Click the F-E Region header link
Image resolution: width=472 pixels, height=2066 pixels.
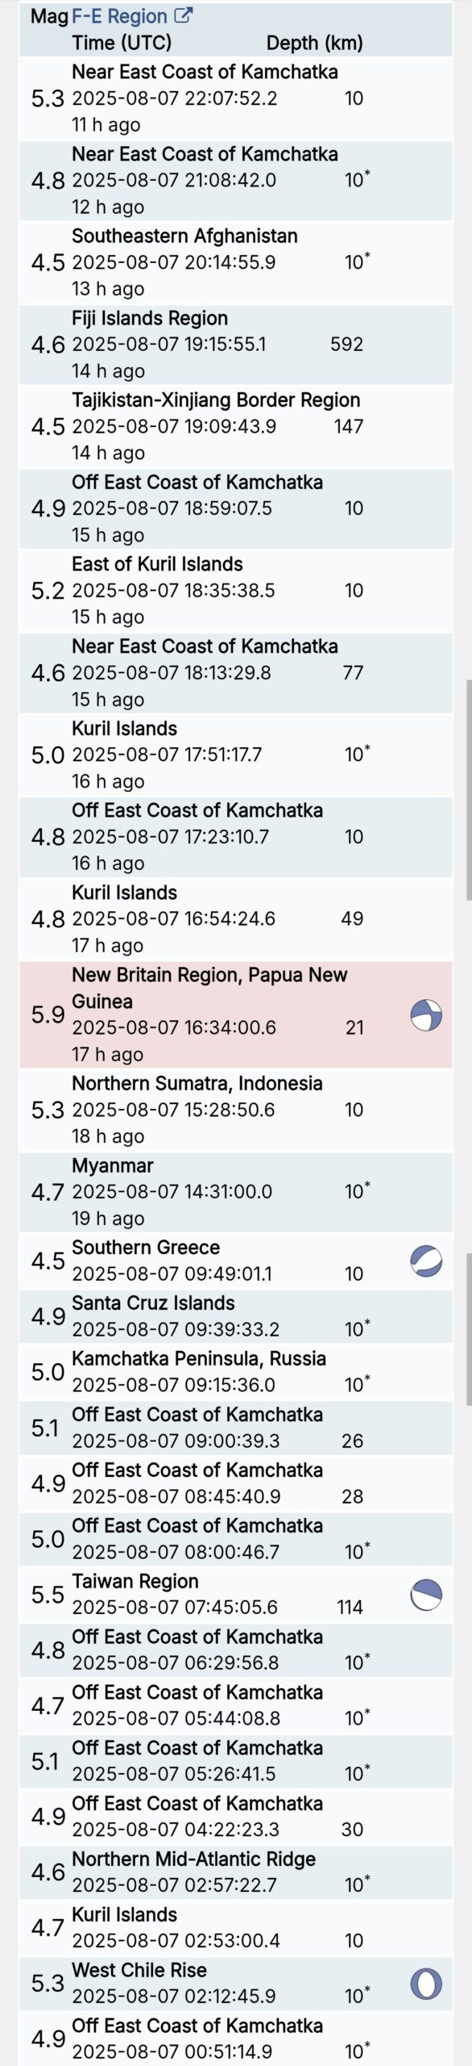pyautogui.click(x=120, y=16)
